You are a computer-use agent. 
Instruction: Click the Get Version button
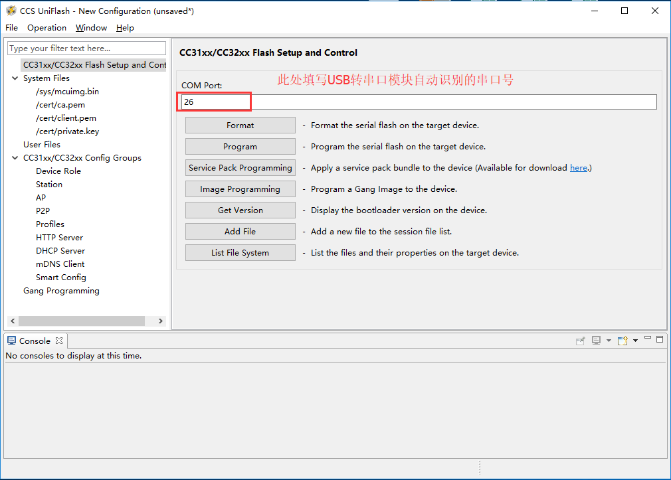click(240, 210)
